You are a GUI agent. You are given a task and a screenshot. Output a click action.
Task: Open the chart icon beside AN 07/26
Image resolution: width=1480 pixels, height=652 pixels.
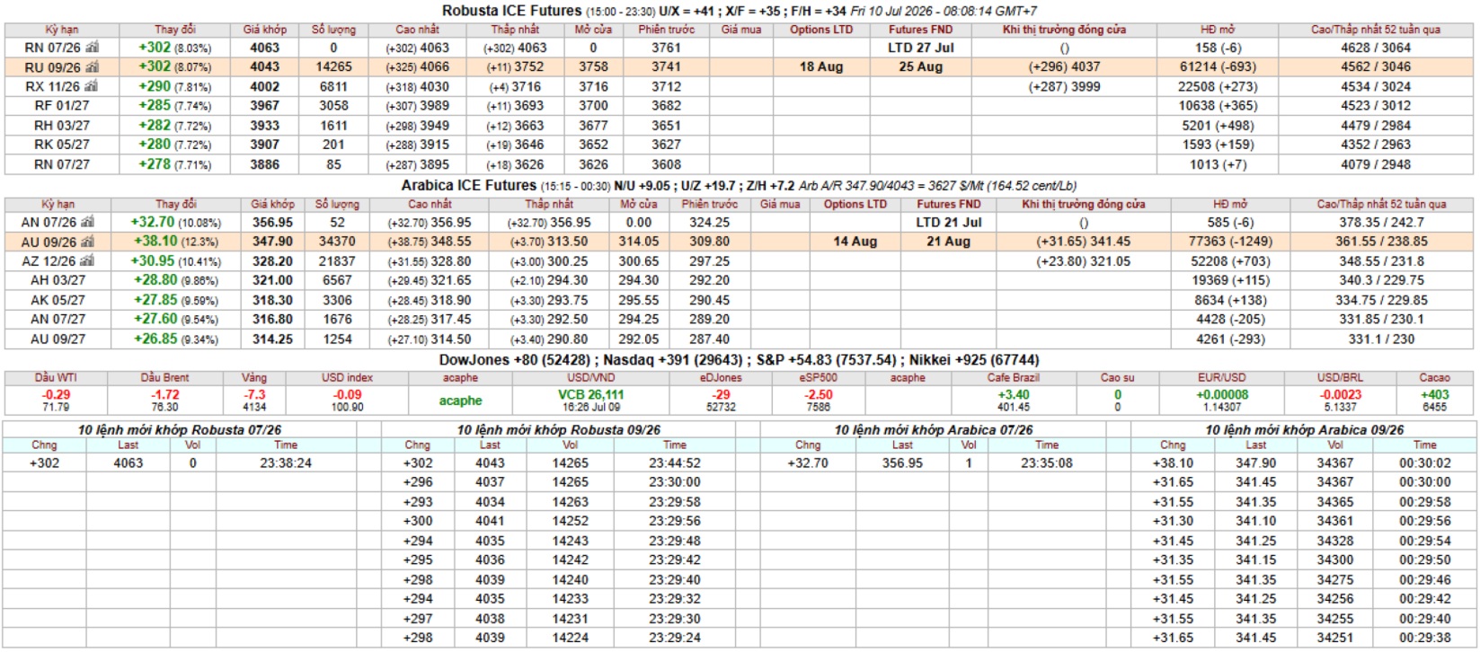tap(87, 222)
